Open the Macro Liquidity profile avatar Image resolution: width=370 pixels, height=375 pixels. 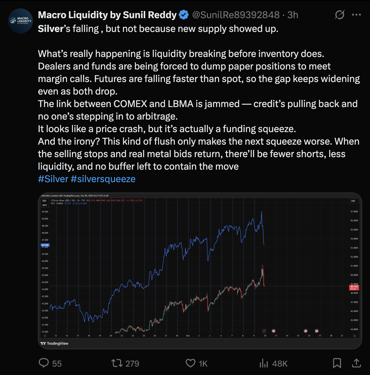pos(20,21)
